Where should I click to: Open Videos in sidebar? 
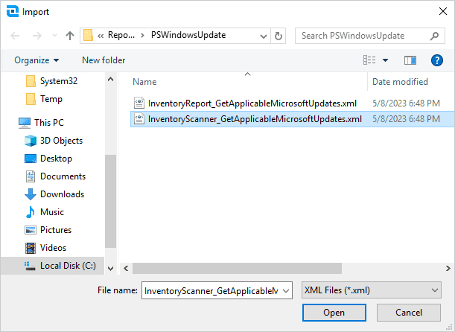[x=53, y=248]
